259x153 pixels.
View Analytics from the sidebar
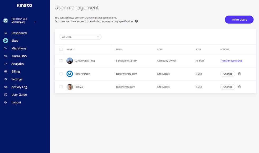pyautogui.click(x=17, y=64)
